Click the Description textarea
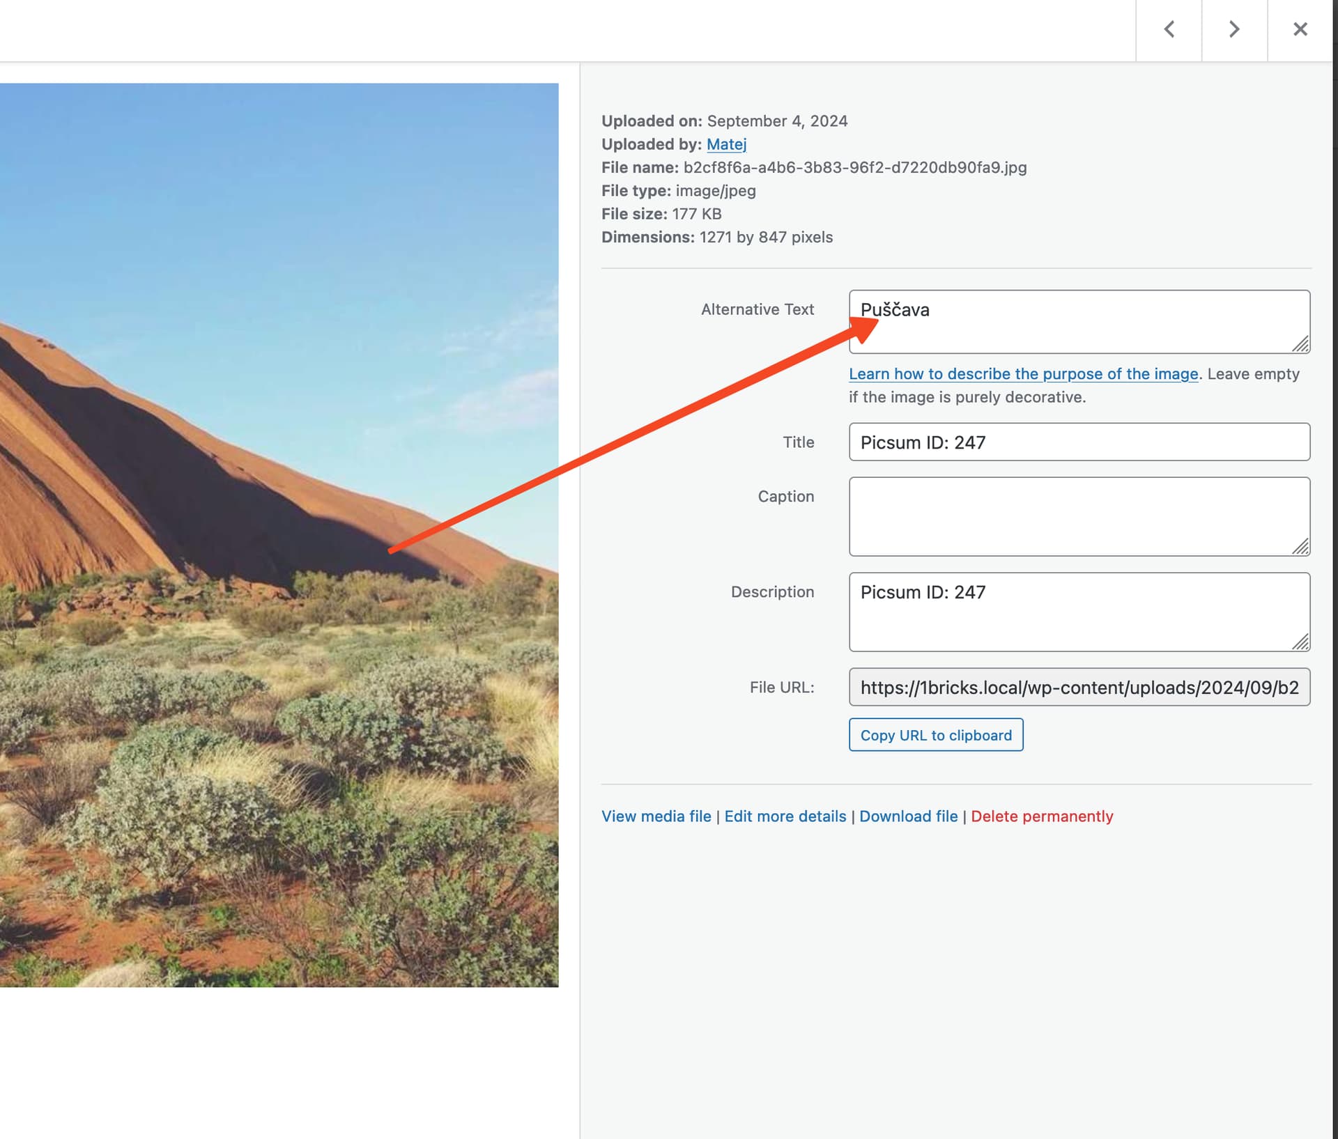The width and height of the screenshot is (1338, 1139). point(1079,612)
